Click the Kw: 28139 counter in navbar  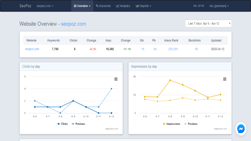(x=199, y=6)
